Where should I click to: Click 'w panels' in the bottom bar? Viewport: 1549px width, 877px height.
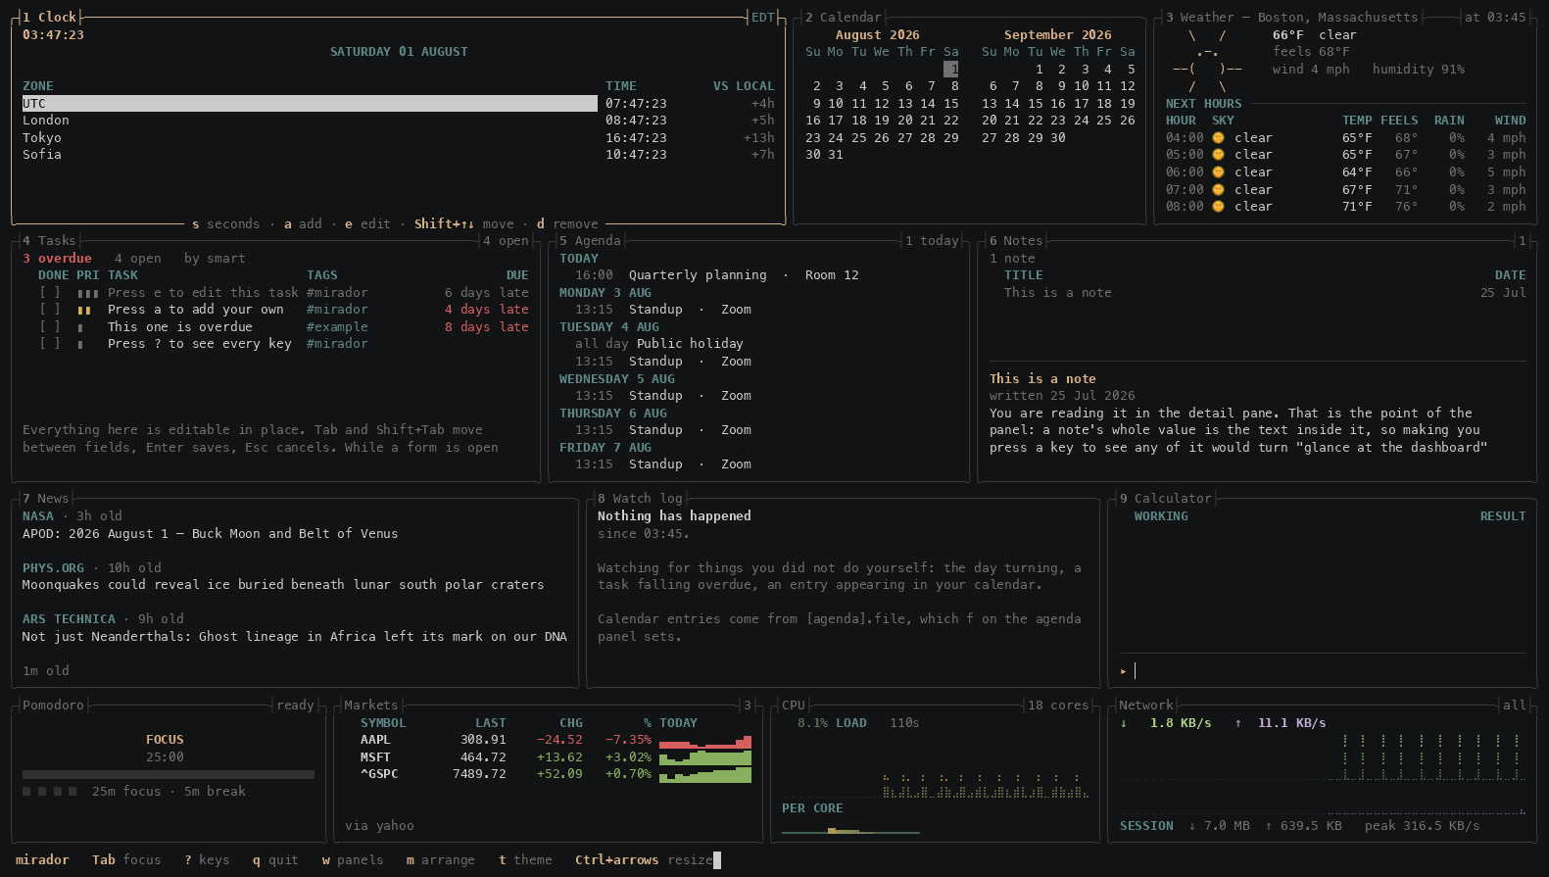(x=353, y=860)
